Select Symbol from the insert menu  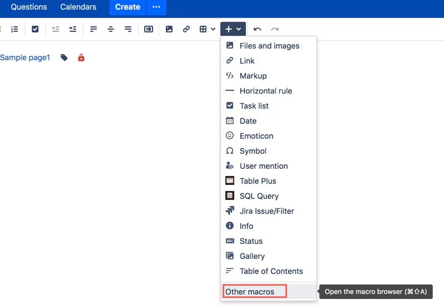[268, 151]
